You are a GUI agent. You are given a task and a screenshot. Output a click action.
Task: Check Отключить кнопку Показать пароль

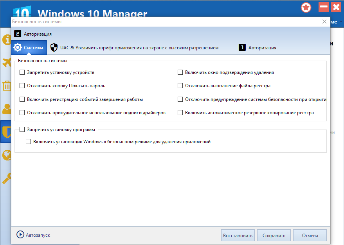pyautogui.click(x=22, y=86)
